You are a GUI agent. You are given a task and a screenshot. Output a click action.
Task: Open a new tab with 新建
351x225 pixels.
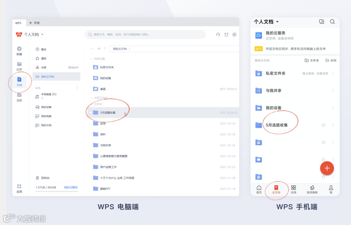coord(34,23)
